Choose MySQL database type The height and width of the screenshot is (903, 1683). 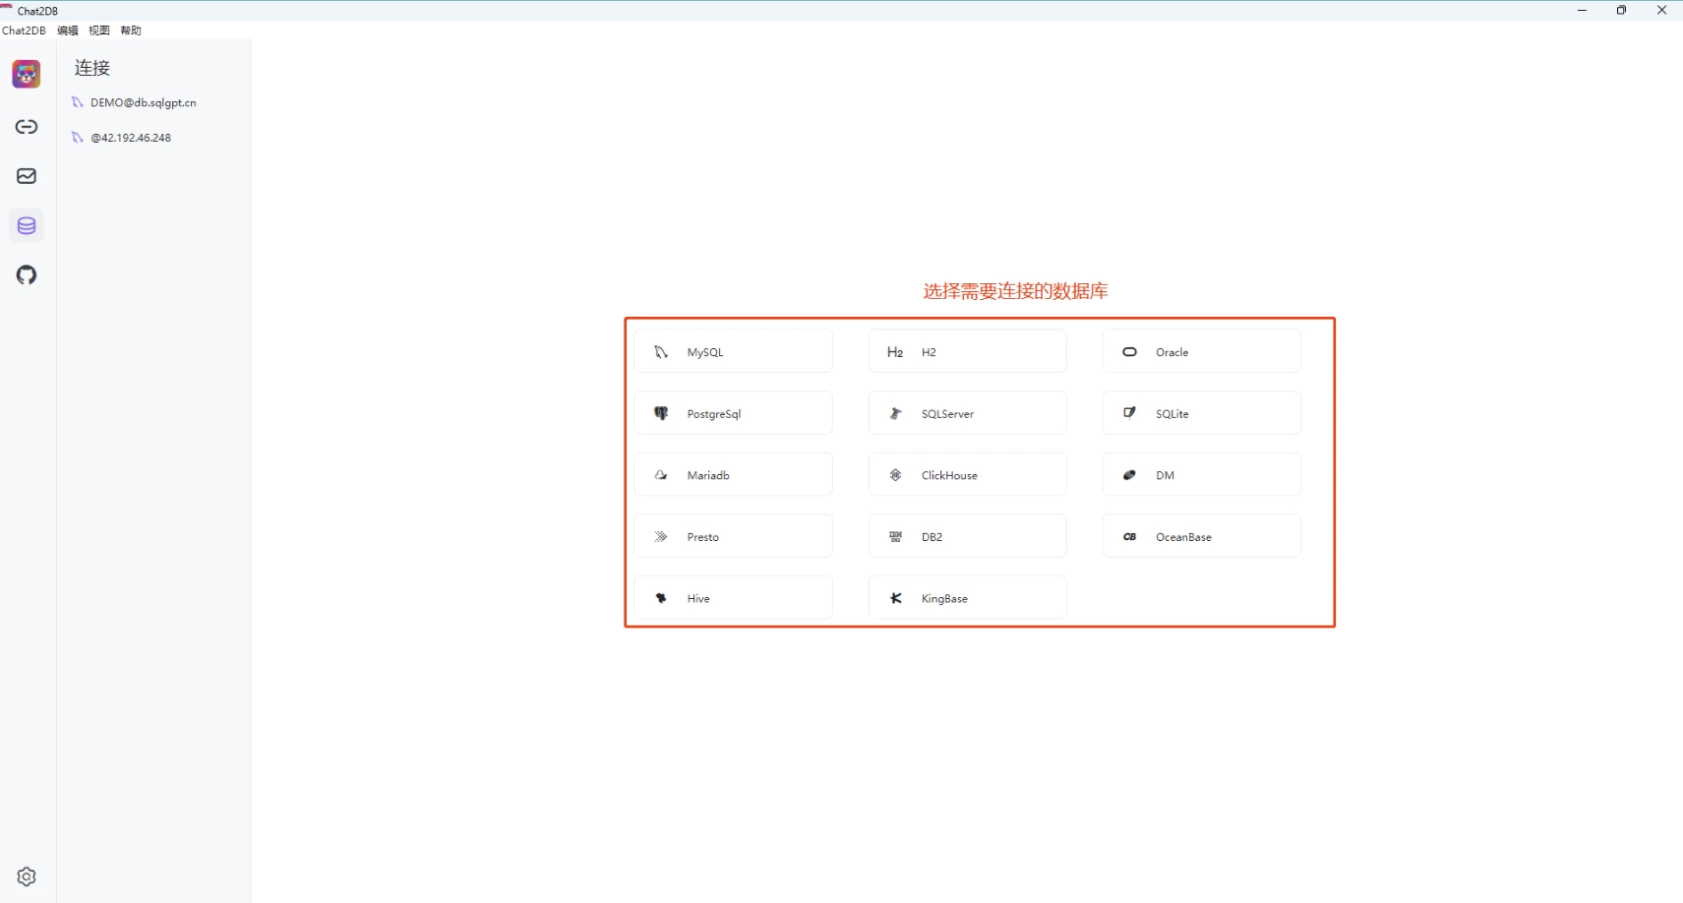point(733,352)
